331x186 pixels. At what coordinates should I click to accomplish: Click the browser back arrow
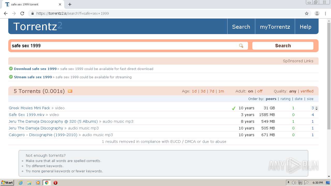(6, 13)
